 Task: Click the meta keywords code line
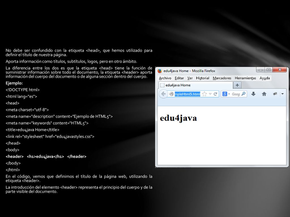tap(47, 123)
